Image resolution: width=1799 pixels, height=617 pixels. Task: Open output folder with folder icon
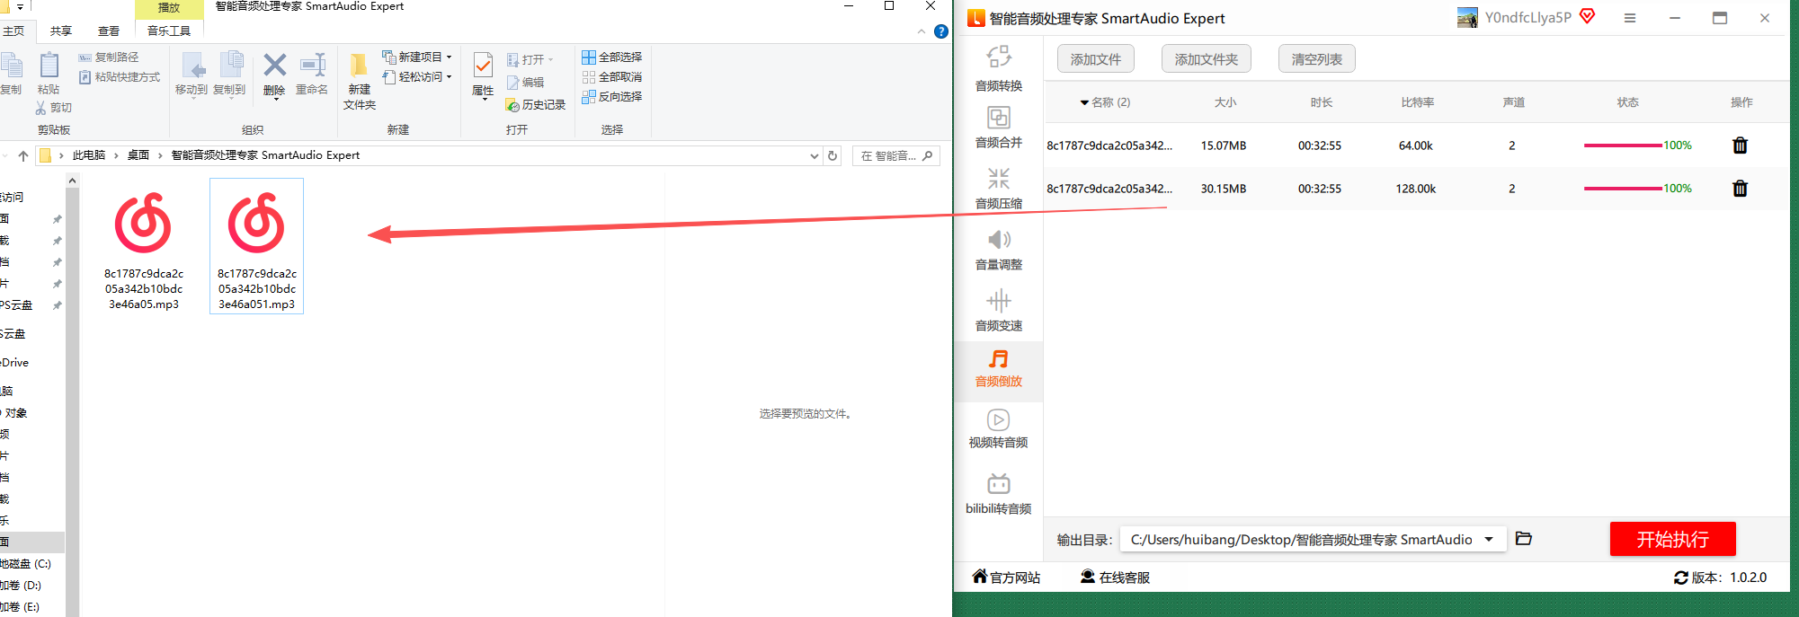tap(1523, 539)
